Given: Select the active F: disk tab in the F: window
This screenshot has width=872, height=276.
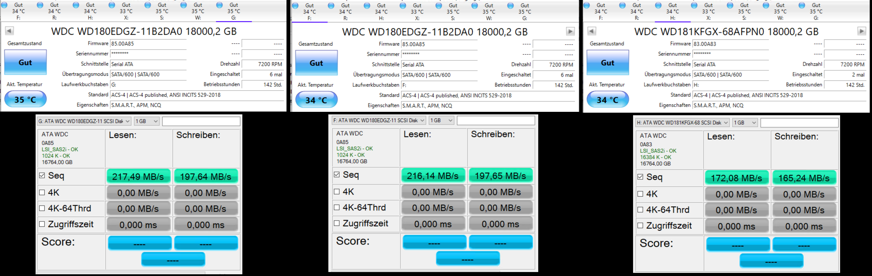Looking at the screenshot, I should [309, 12].
